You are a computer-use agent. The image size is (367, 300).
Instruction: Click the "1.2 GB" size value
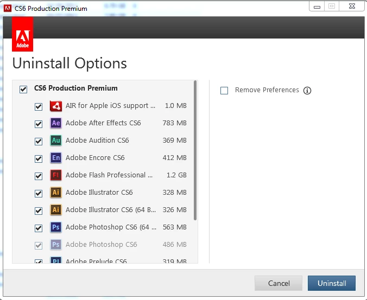[x=176, y=175]
